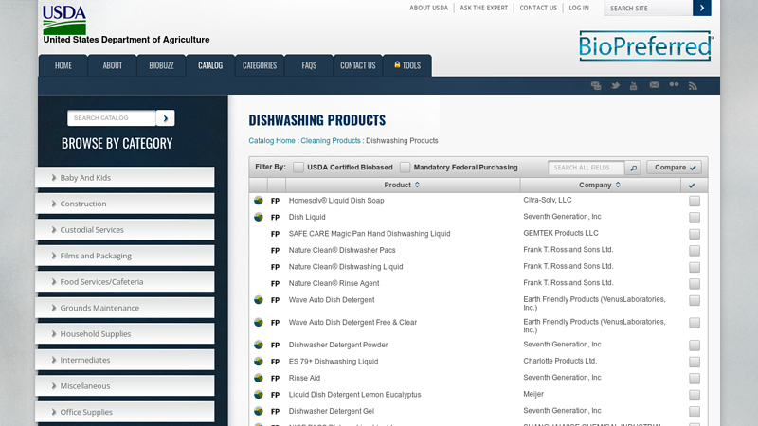Click the lock icon on Tools tab
The width and height of the screenshot is (758, 426).
[397, 64]
